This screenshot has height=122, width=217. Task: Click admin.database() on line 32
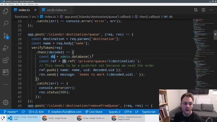[x=76, y=57]
